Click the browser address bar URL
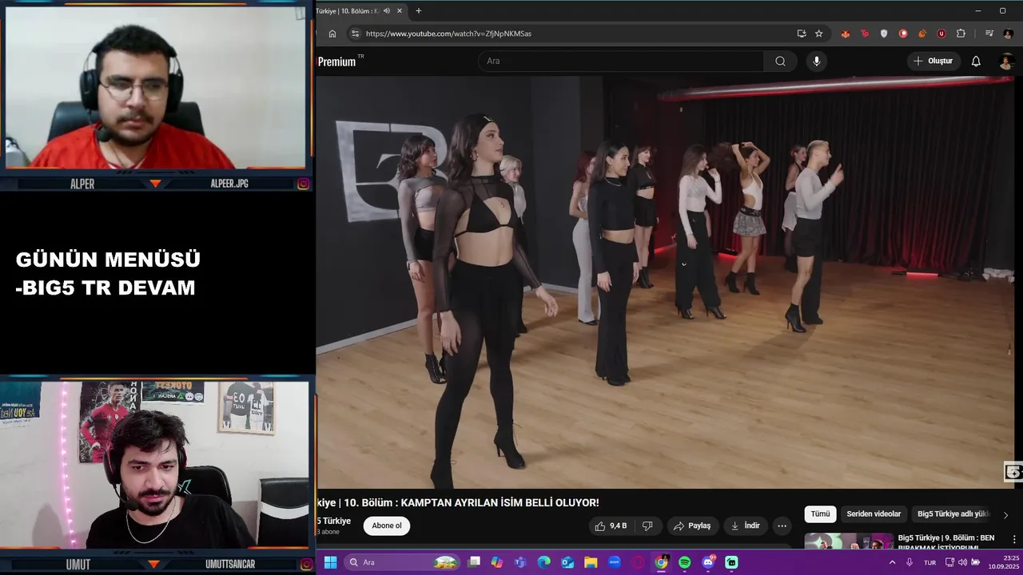The image size is (1023, 575). coord(448,34)
